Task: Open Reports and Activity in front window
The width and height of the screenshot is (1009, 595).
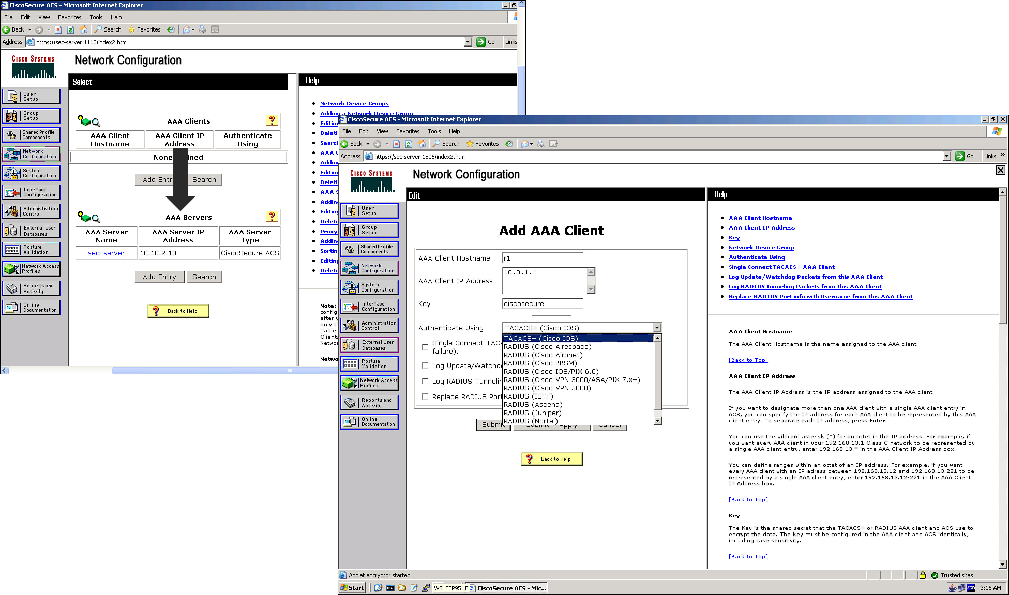Action: click(x=369, y=403)
